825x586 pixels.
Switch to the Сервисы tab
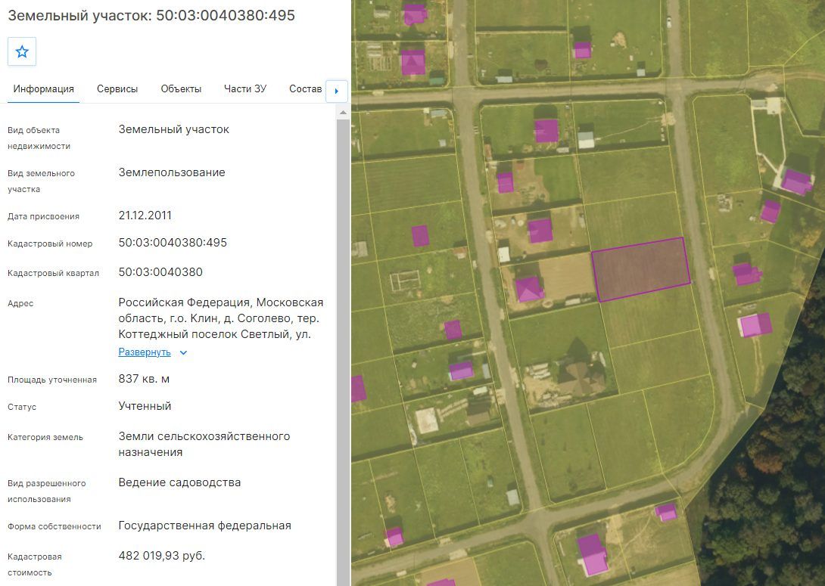(117, 88)
